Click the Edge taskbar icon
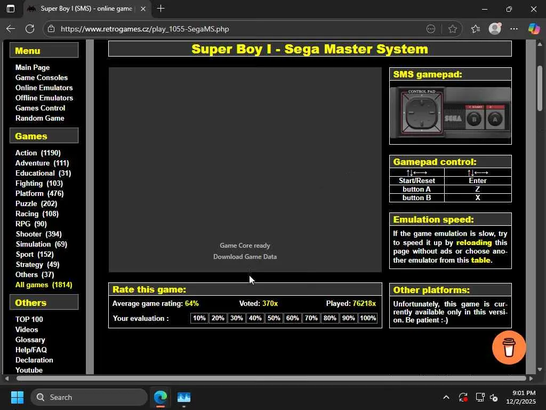Screen dimensions: 546x410 pos(160,397)
